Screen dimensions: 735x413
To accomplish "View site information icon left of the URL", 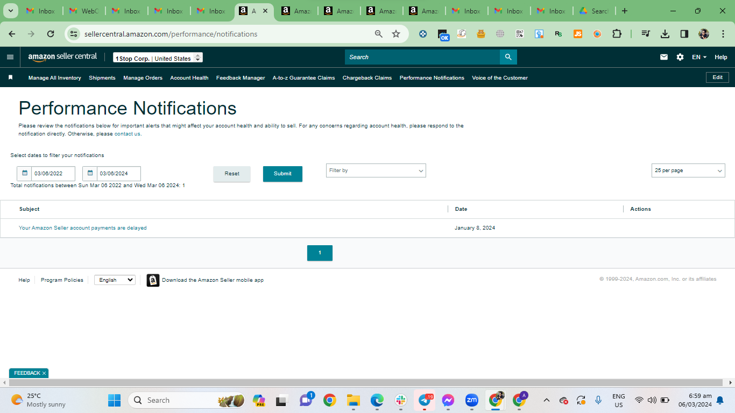I will coord(74,34).
